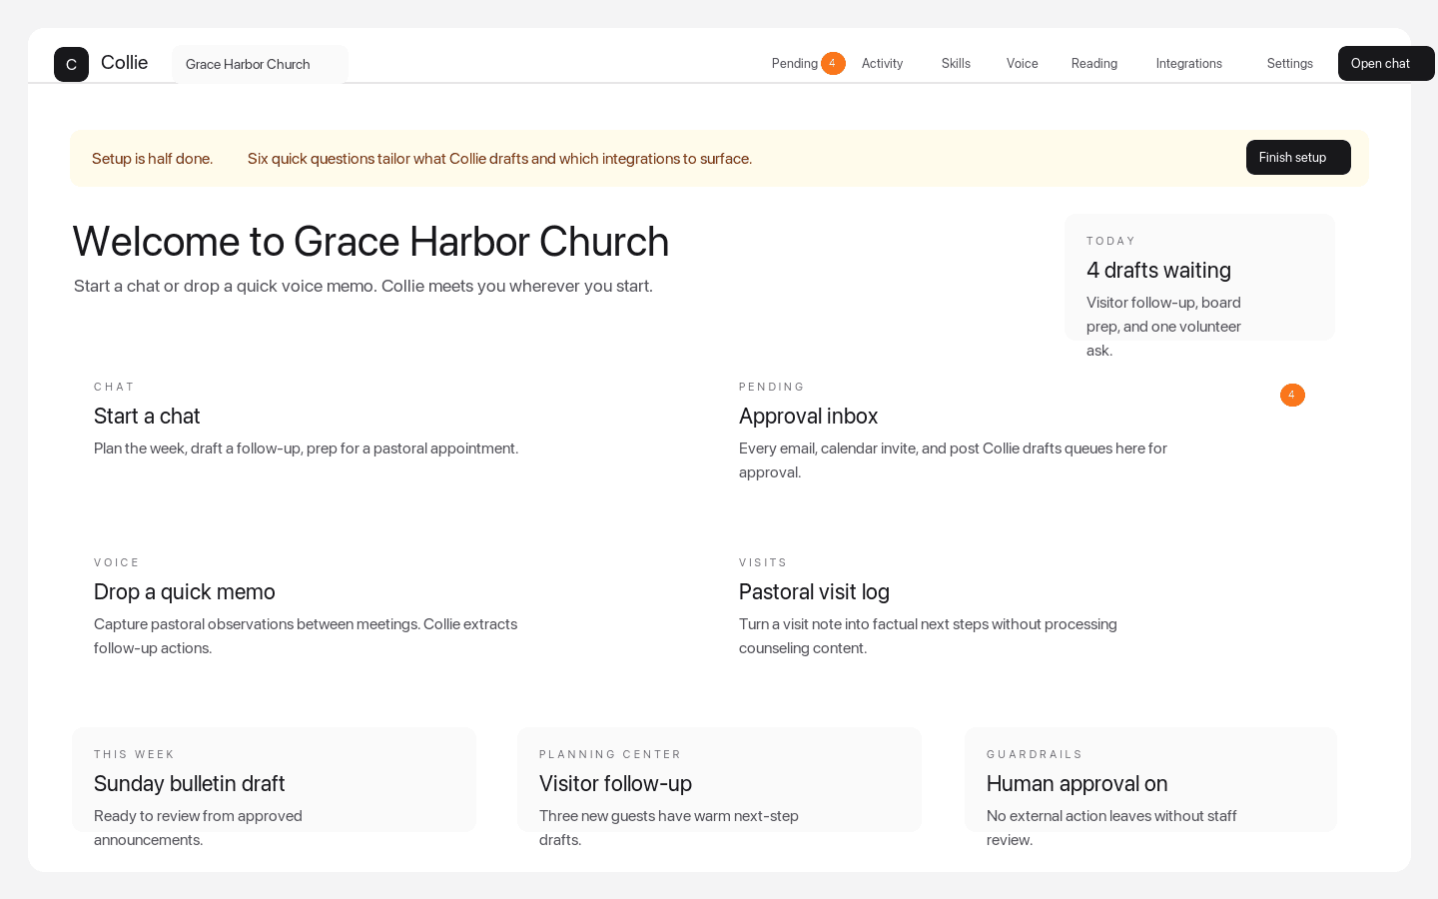Open the Voice tab
The height and width of the screenshot is (899, 1438).
(1022, 64)
